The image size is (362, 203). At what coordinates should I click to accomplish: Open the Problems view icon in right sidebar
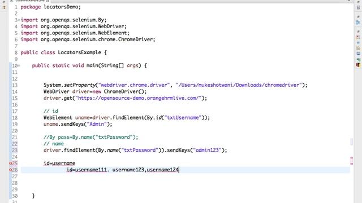click(358, 37)
